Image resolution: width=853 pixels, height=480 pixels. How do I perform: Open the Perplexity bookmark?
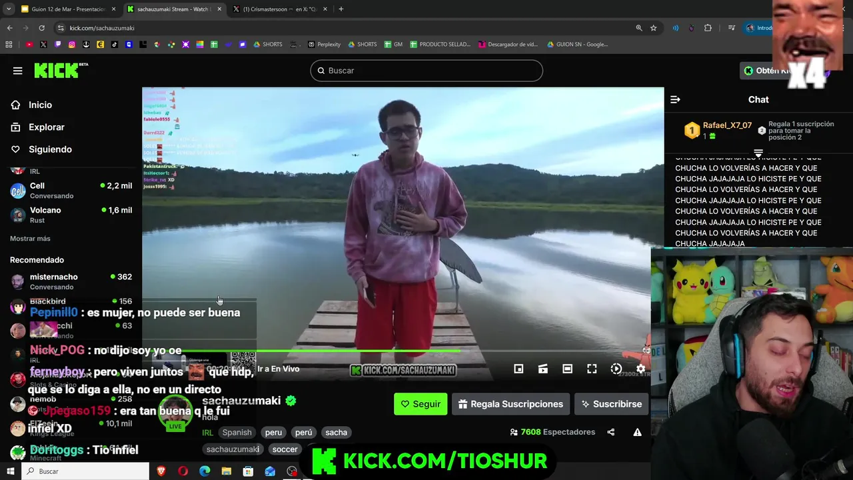tap(324, 45)
